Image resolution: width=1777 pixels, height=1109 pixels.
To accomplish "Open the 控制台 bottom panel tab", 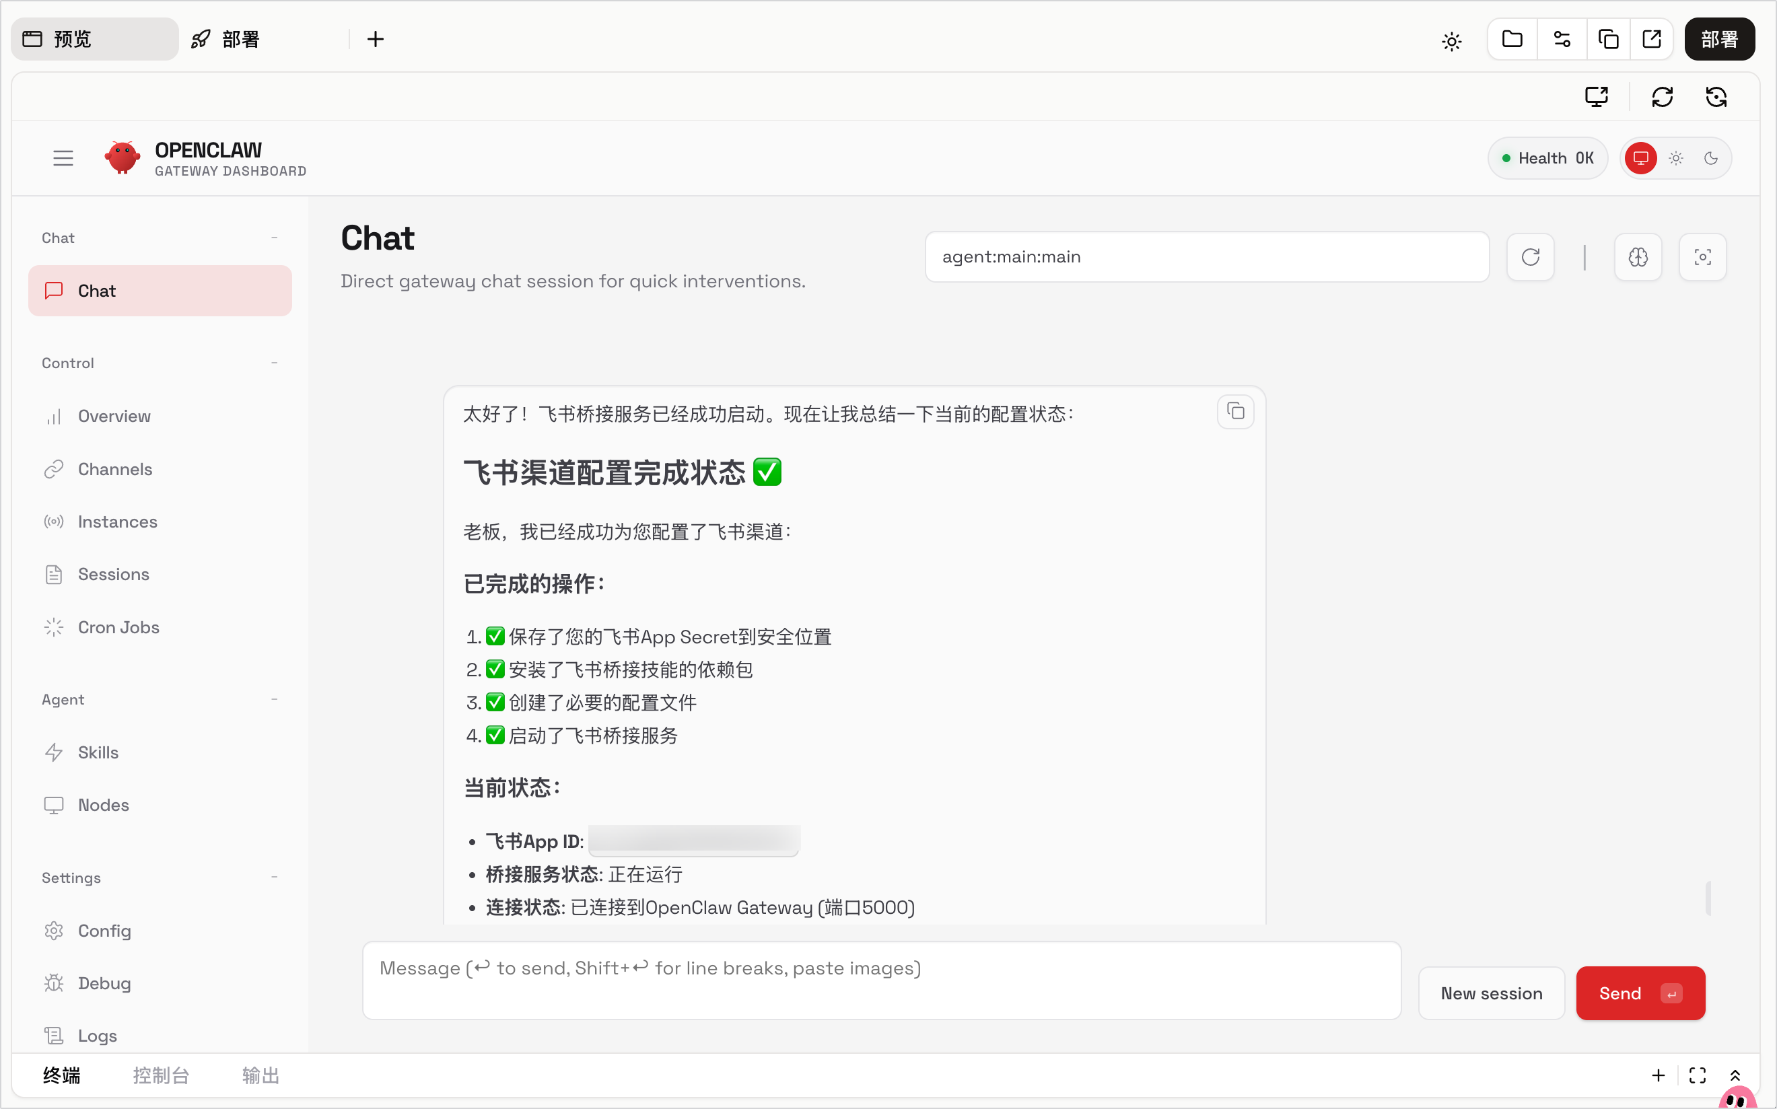I will [161, 1076].
